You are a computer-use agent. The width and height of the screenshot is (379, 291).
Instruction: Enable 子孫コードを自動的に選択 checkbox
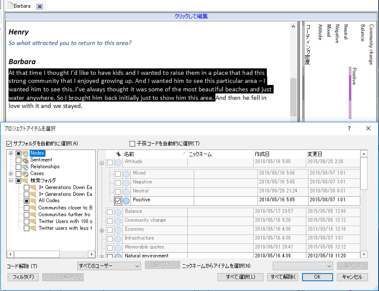click(132, 144)
